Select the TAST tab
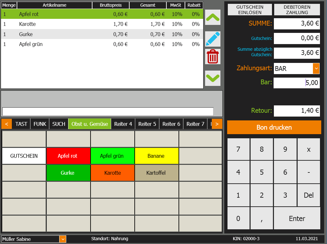The width and height of the screenshot is (327, 244). point(21,124)
